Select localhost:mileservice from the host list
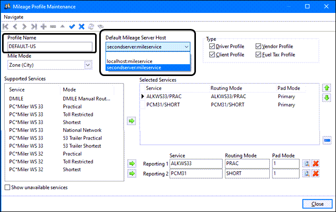Viewport: 336px width, 212px height. point(129,61)
